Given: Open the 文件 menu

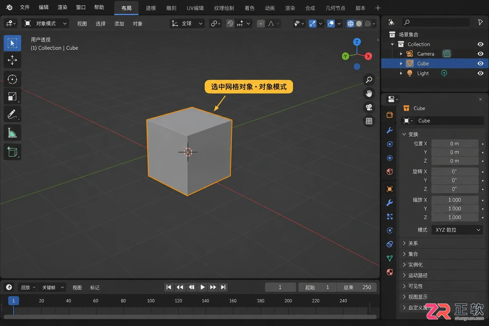Looking at the screenshot, I should coord(25,7).
